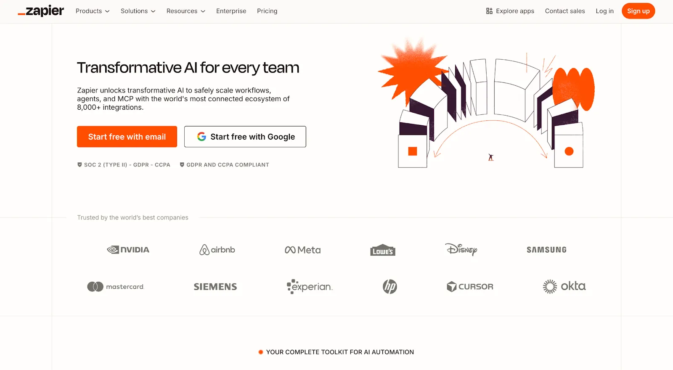Click the Explore apps grid icon

[x=489, y=11]
